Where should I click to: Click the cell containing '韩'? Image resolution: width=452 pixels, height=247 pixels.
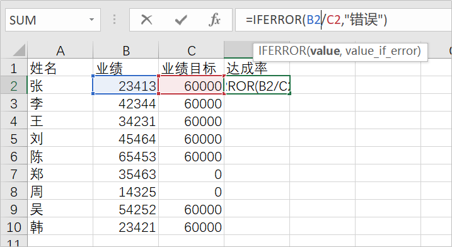point(61,227)
